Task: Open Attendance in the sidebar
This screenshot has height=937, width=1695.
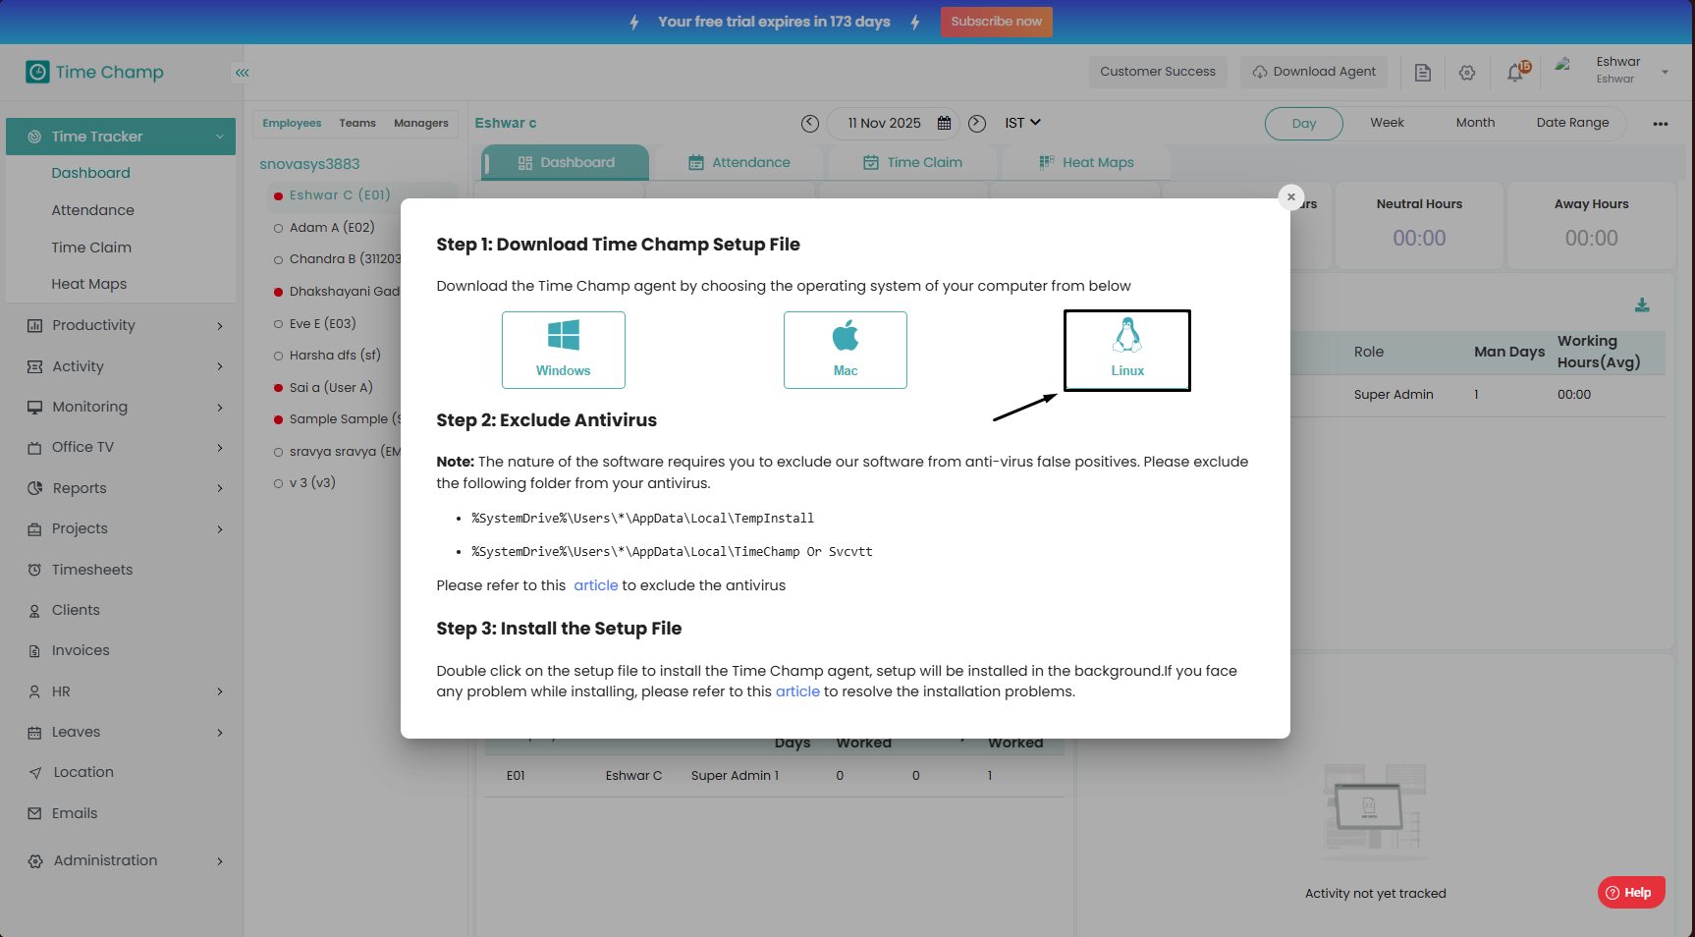Action: [92, 210]
